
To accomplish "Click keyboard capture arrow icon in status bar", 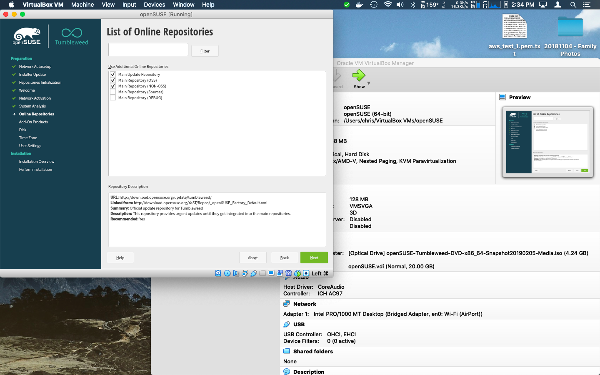I will pos(306,273).
